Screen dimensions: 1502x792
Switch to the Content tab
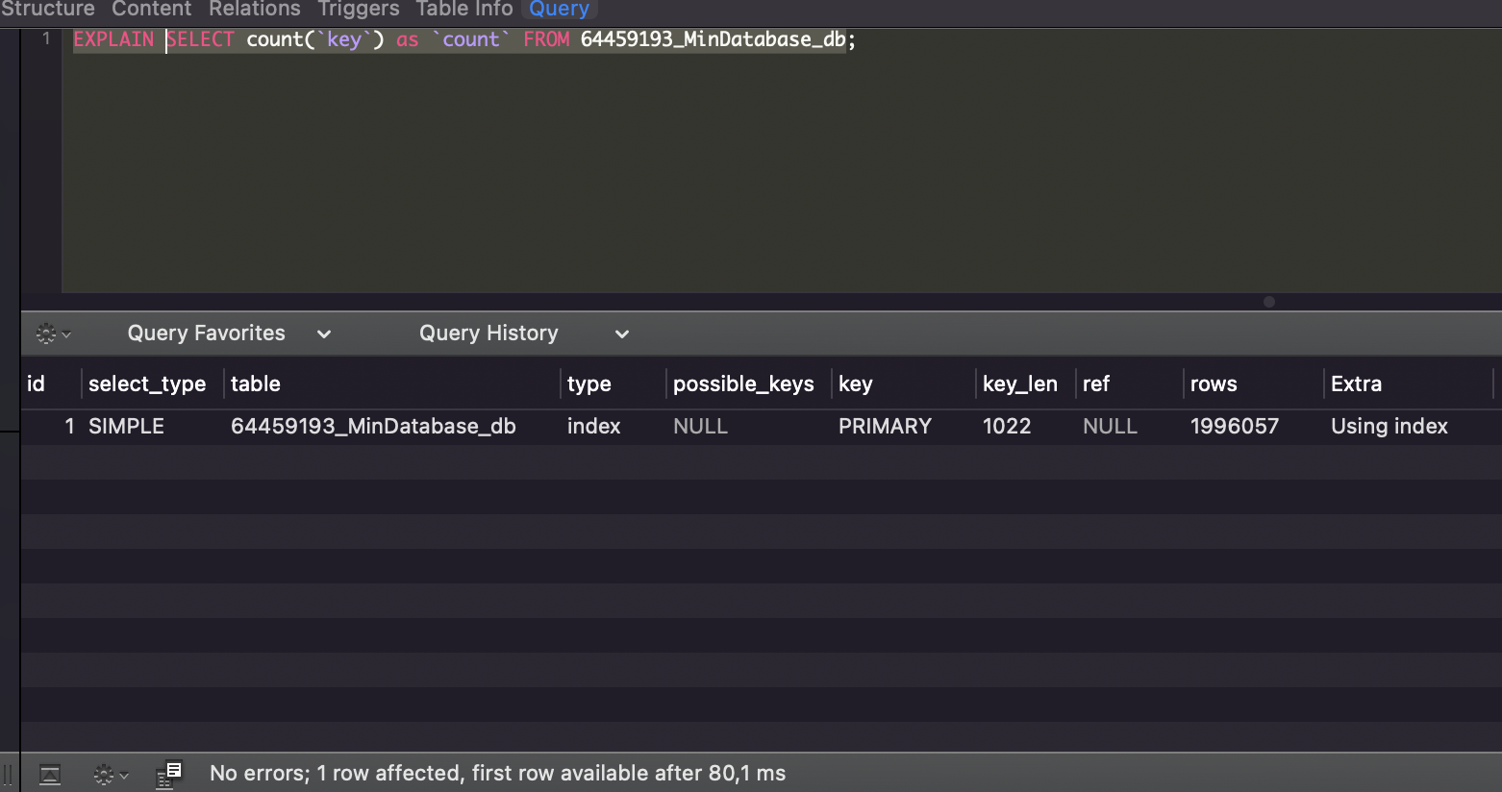(151, 10)
